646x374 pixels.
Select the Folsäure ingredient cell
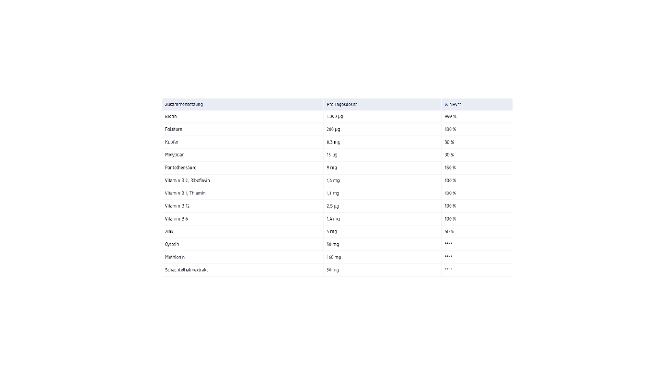tap(173, 129)
